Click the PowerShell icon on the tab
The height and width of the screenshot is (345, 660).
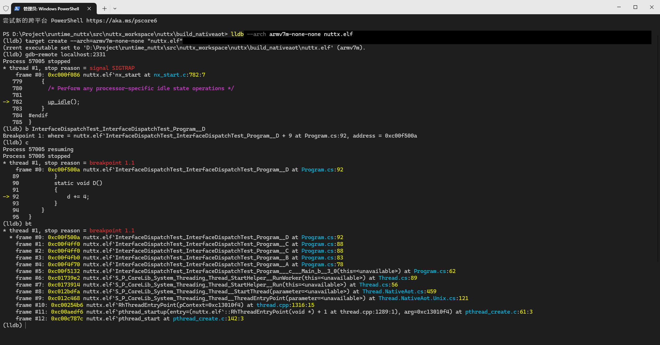pos(17,9)
